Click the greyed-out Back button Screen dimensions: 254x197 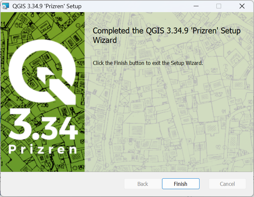143,184
